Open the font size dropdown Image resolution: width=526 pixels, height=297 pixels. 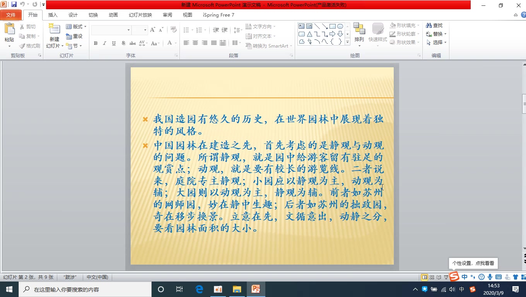pyautogui.click(x=145, y=30)
